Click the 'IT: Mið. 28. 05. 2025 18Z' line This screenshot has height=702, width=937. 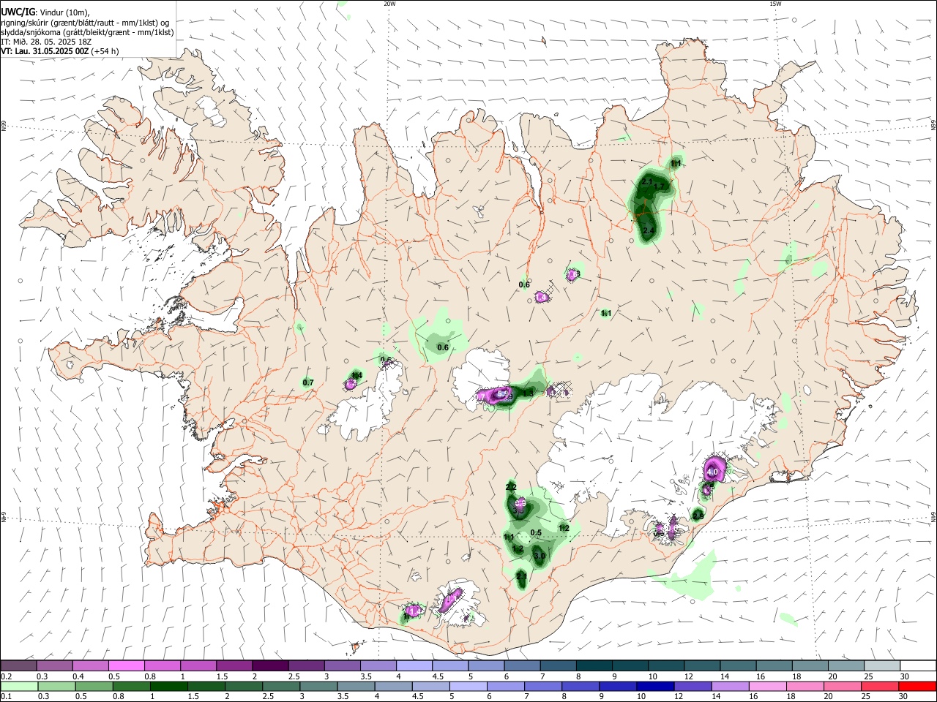tap(45, 42)
